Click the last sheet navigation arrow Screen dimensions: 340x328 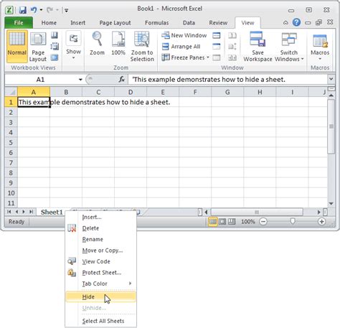pyautogui.click(x=31, y=212)
